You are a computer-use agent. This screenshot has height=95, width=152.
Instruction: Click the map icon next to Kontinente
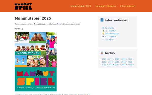[103, 28]
